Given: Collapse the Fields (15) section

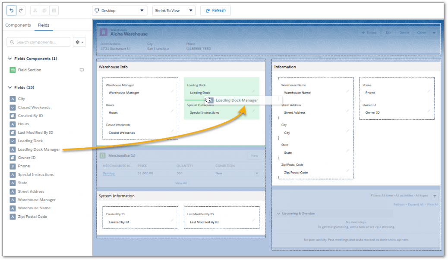Looking at the screenshot, I should pos(10,87).
